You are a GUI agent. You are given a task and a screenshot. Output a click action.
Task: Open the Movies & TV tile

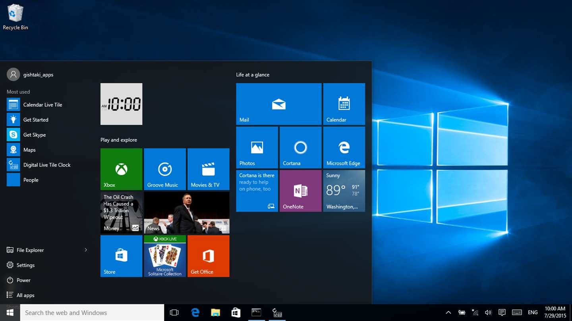tap(209, 169)
